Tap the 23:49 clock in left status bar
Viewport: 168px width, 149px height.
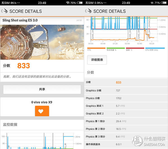[42, 3]
